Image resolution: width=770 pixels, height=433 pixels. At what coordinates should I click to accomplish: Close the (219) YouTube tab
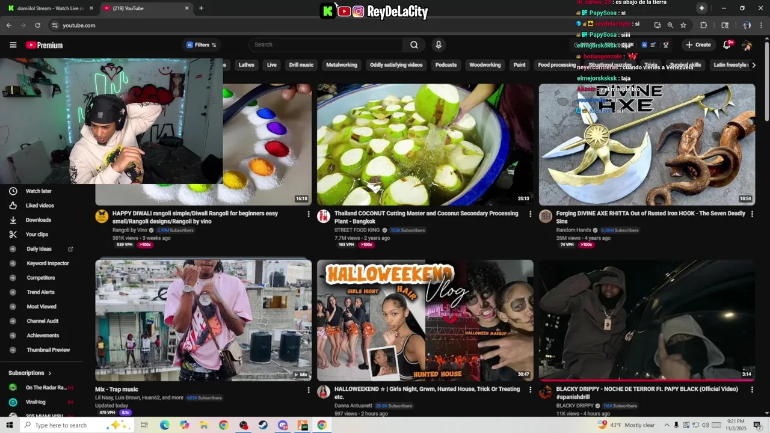[x=186, y=8]
